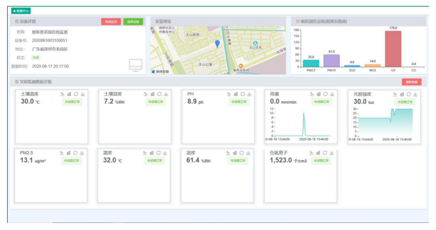Click the blue location pin on map

click(217, 44)
